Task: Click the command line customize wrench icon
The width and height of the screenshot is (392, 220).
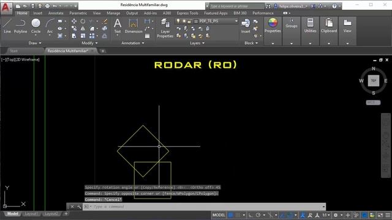Action: pyautogui.click(x=79, y=207)
